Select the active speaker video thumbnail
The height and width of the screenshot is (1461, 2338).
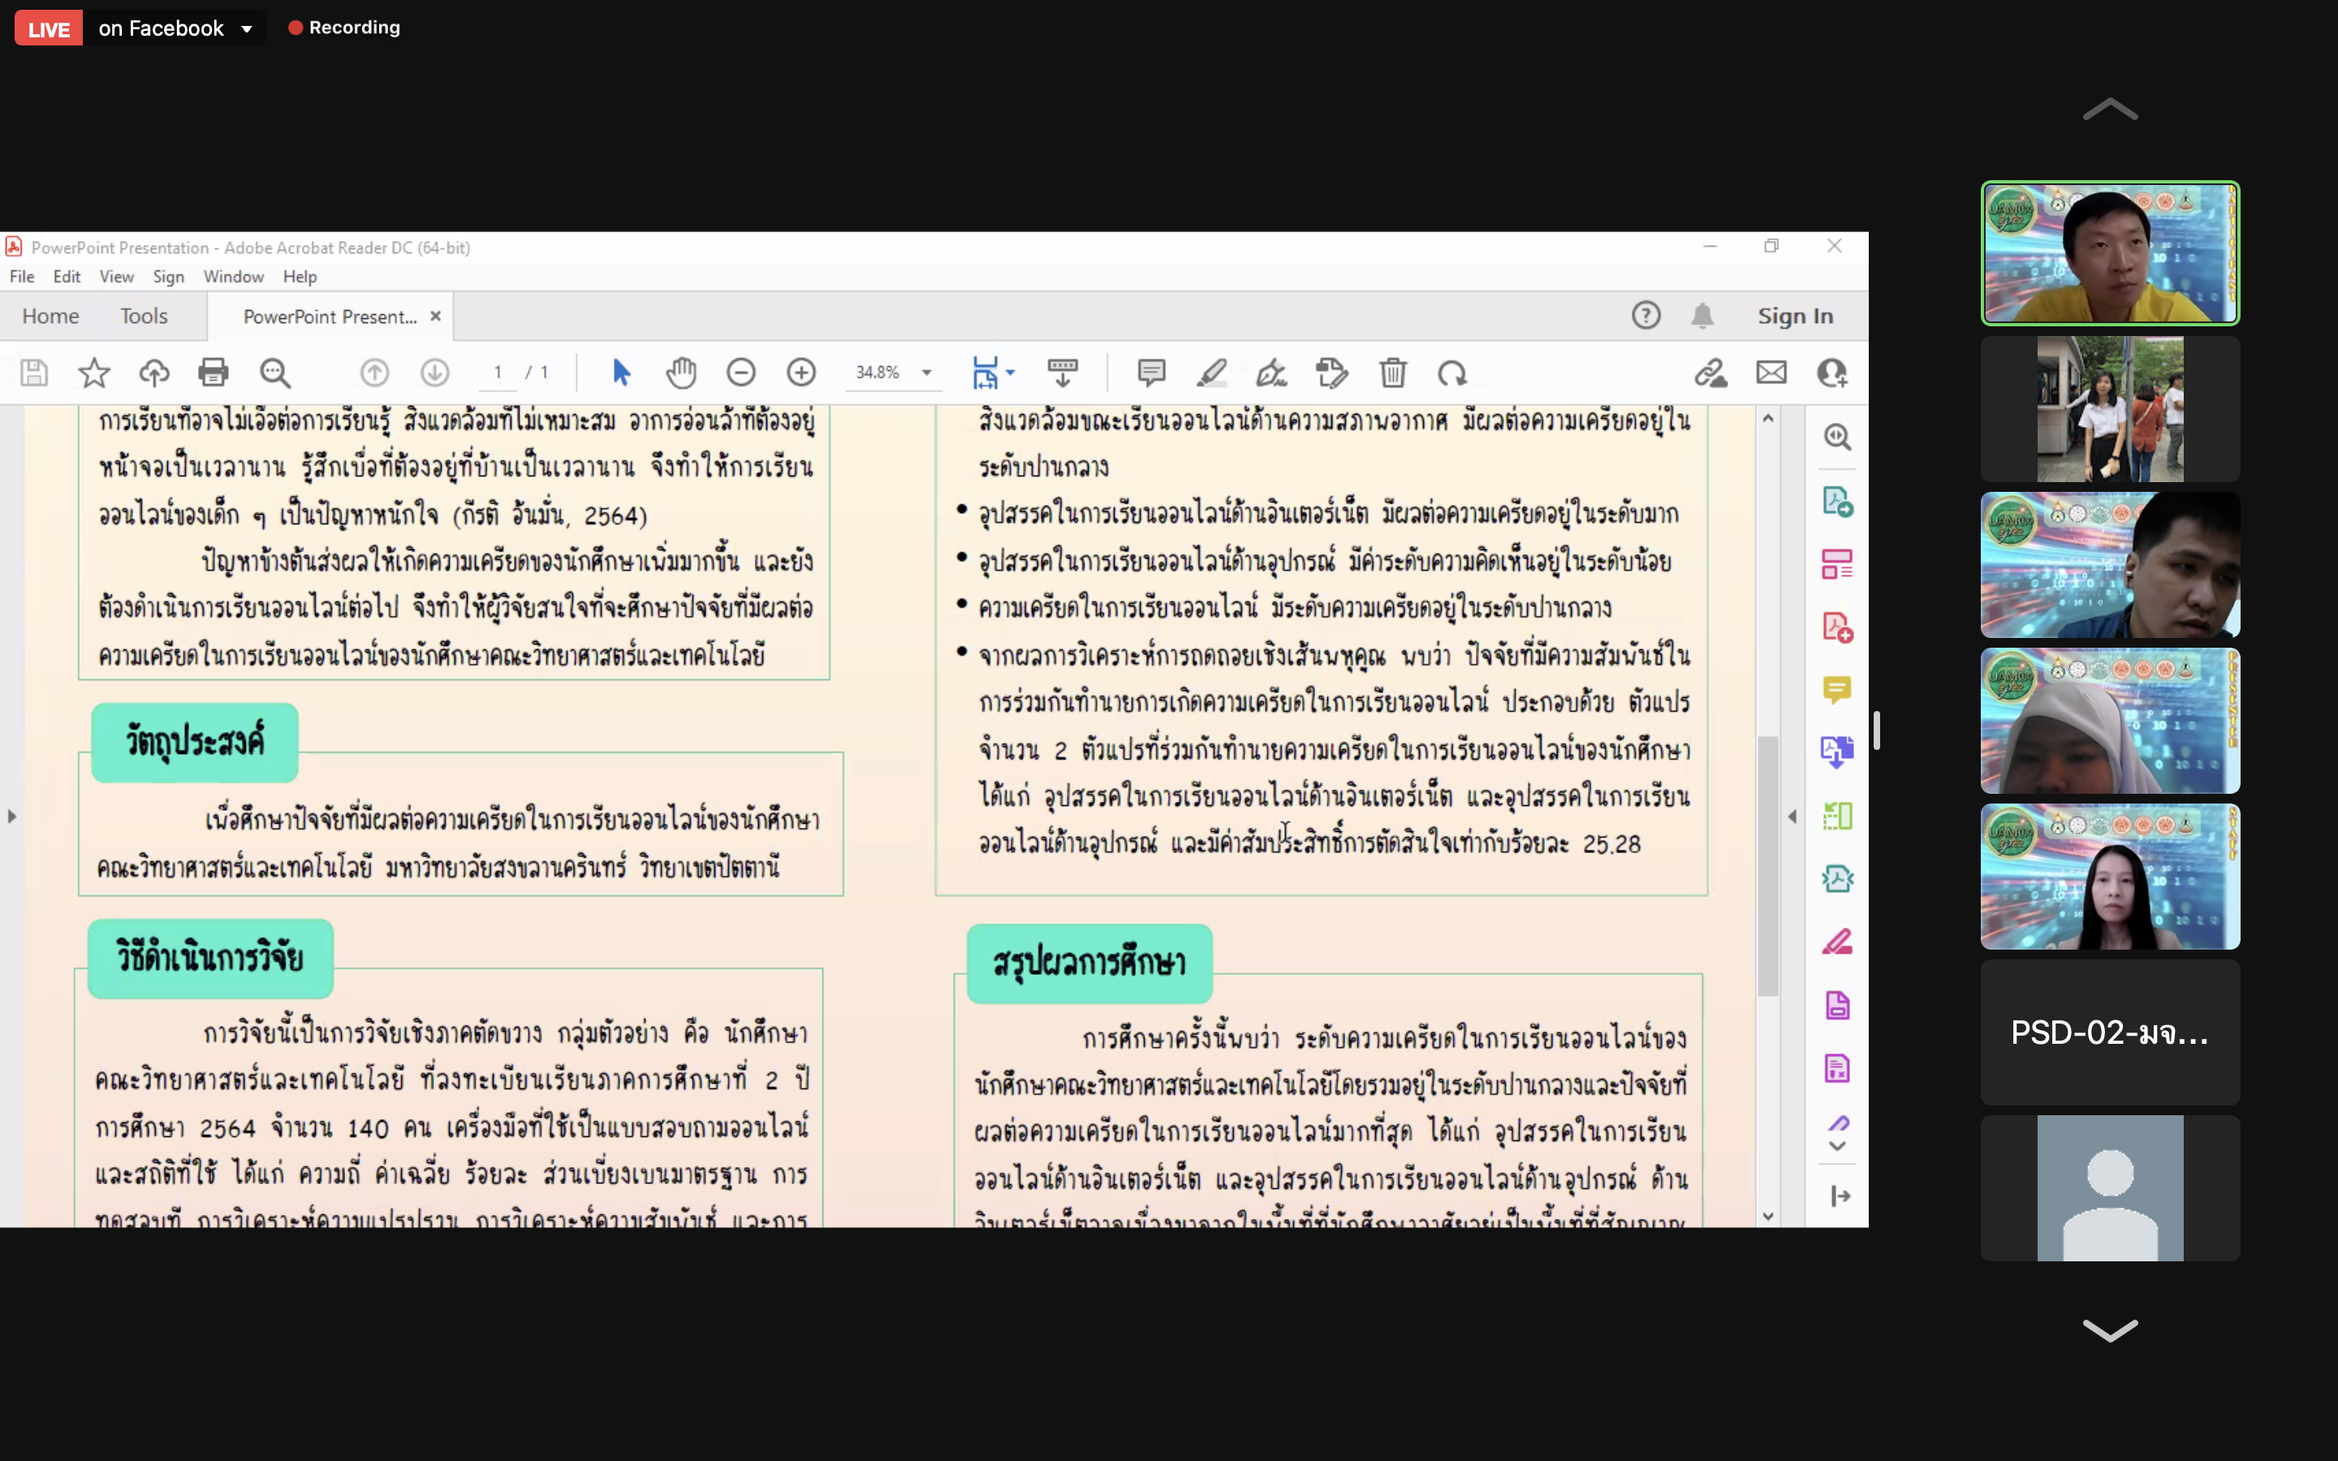click(x=2110, y=253)
